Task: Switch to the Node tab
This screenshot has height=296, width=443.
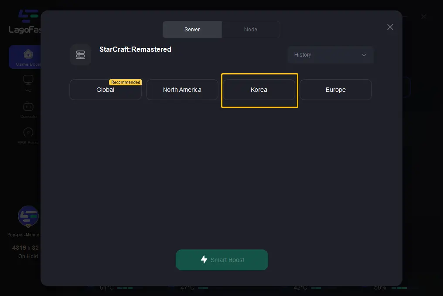Action: [x=251, y=30]
